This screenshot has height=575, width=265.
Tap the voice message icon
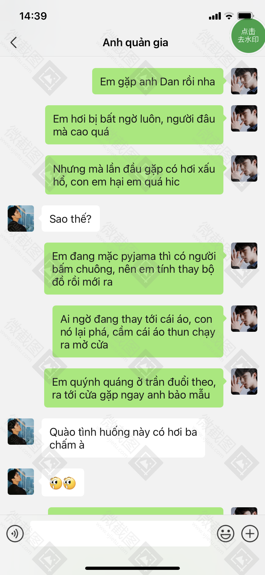[x=15, y=534]
